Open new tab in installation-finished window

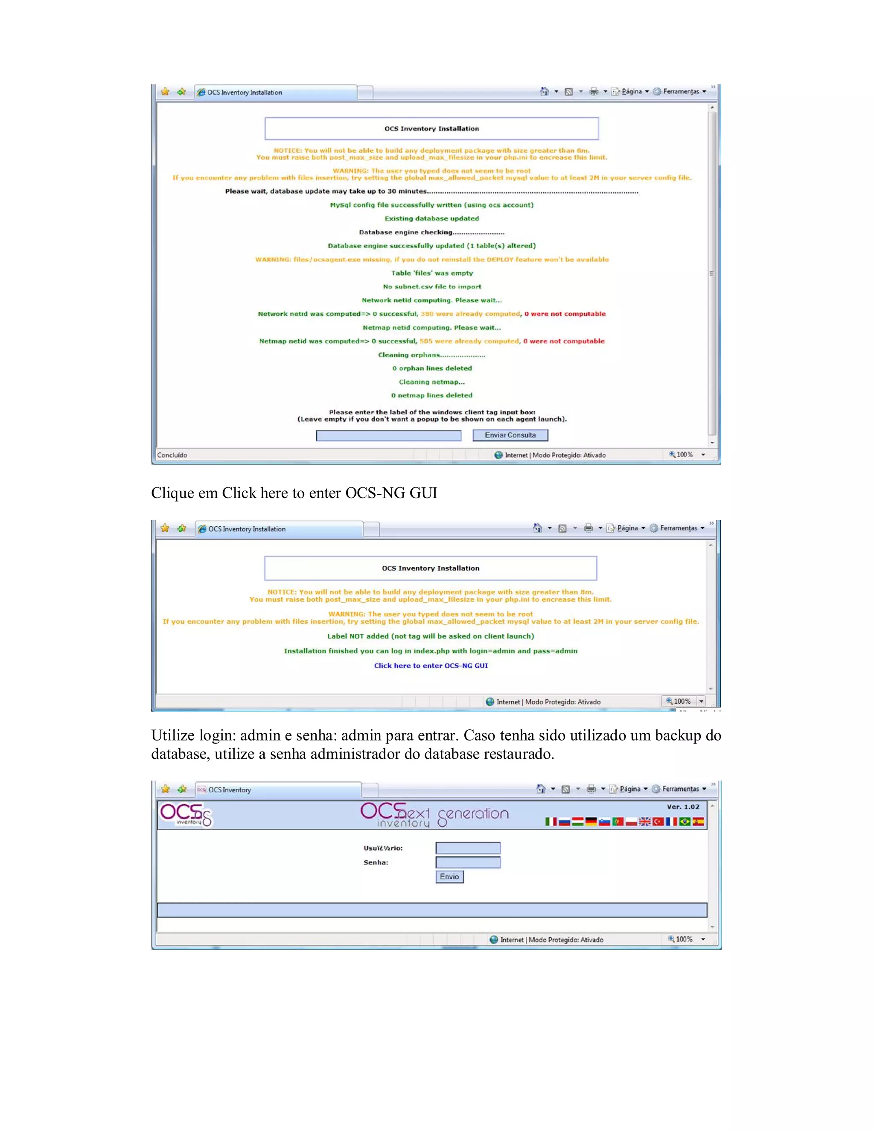click(x=371, y=529)
